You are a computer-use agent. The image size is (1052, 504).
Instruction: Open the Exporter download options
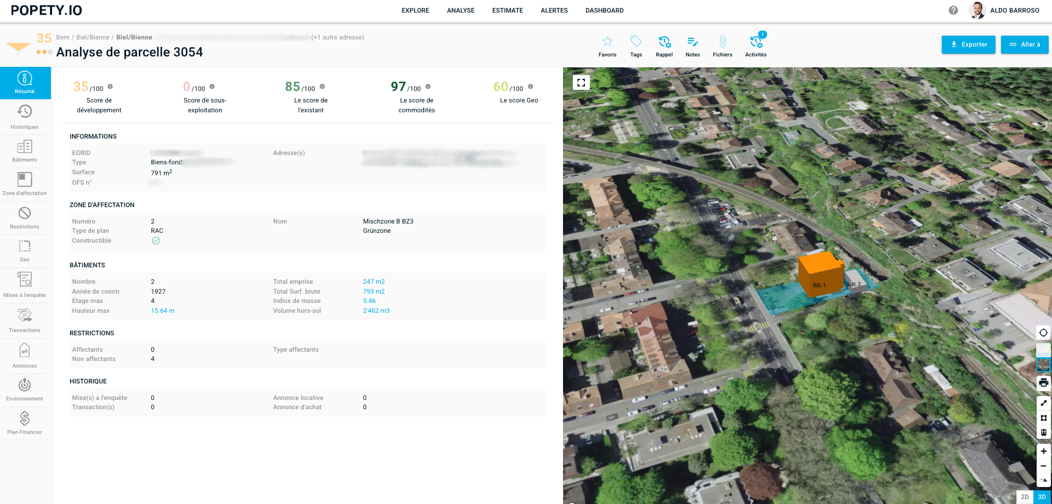968,44
